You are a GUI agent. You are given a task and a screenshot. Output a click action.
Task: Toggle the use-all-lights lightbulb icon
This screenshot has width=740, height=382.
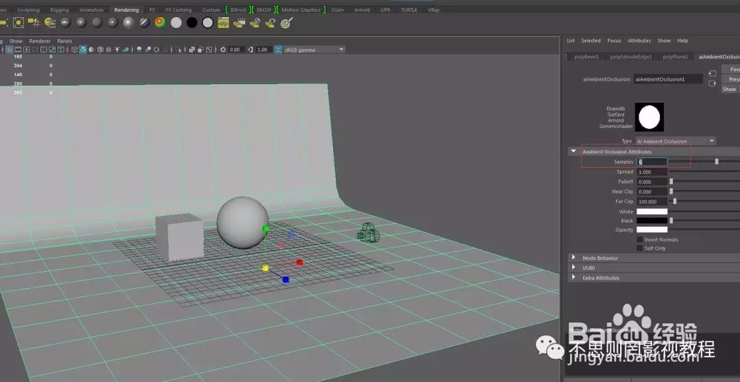[x=117, y=50]
